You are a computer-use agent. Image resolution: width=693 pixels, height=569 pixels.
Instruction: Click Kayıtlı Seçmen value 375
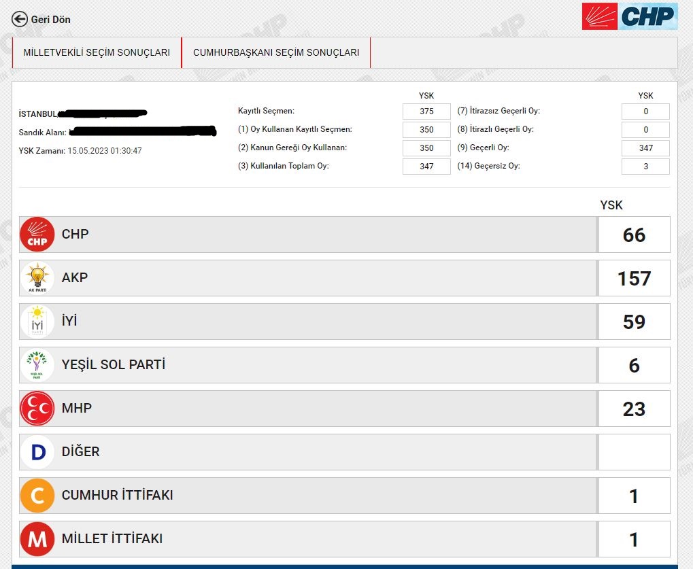point(426,111)
